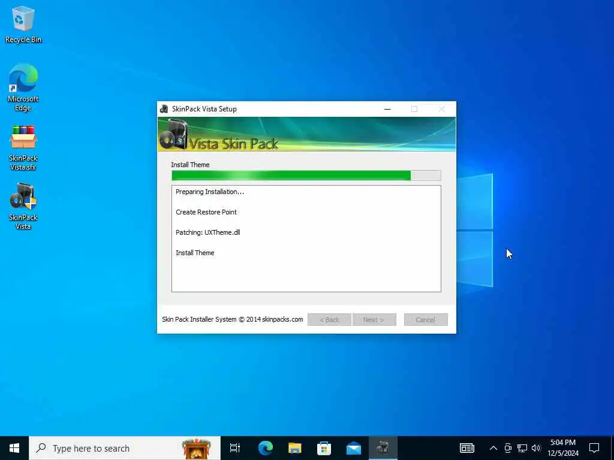The image size is (614, 460).
Task: Open the Windows Start menu
Action: pos(14,448)
